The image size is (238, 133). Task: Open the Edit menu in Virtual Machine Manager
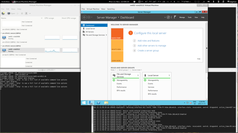(8, 9)
